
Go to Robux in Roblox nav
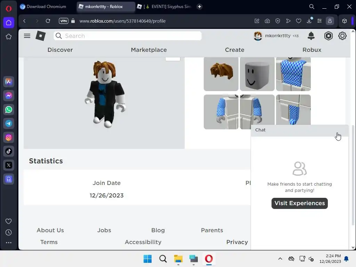click(312, 50)
